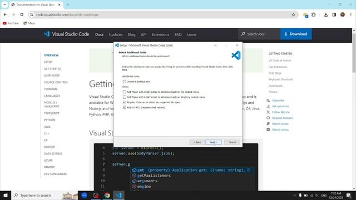Open the browser downloads icon

click(326, 15)
